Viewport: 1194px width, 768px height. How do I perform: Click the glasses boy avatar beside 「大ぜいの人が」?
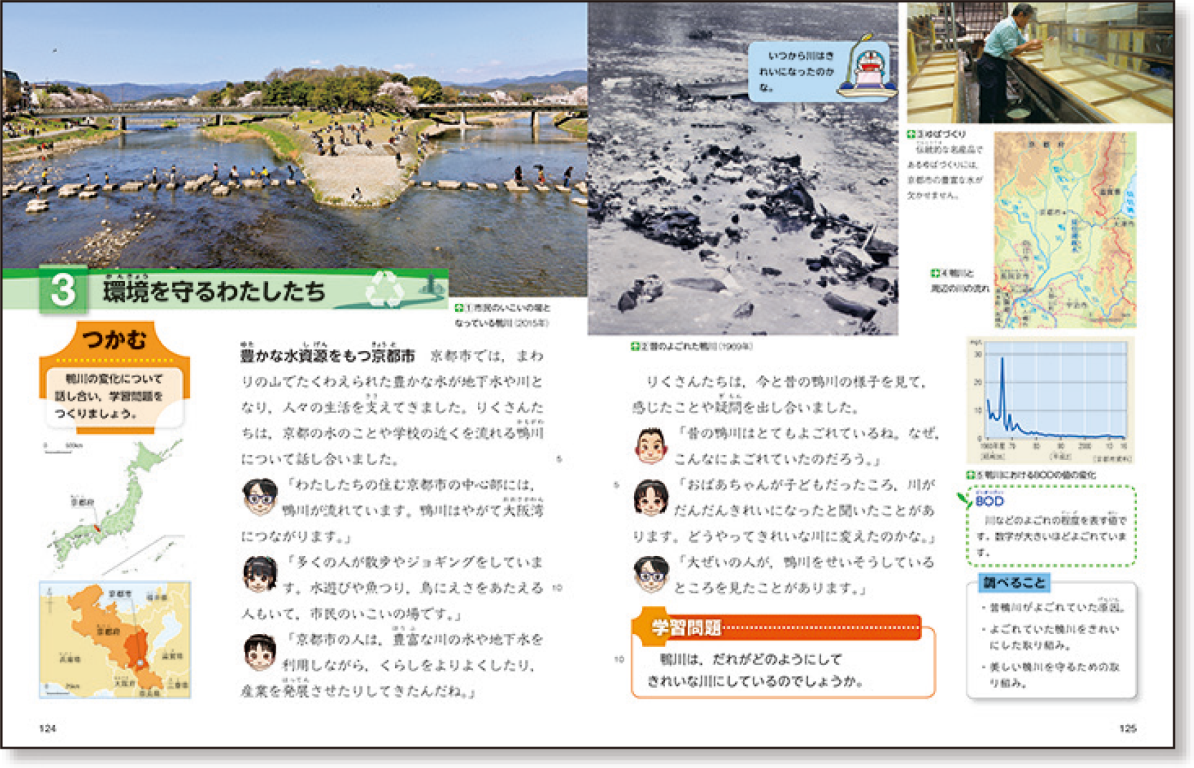coord(651,574)
